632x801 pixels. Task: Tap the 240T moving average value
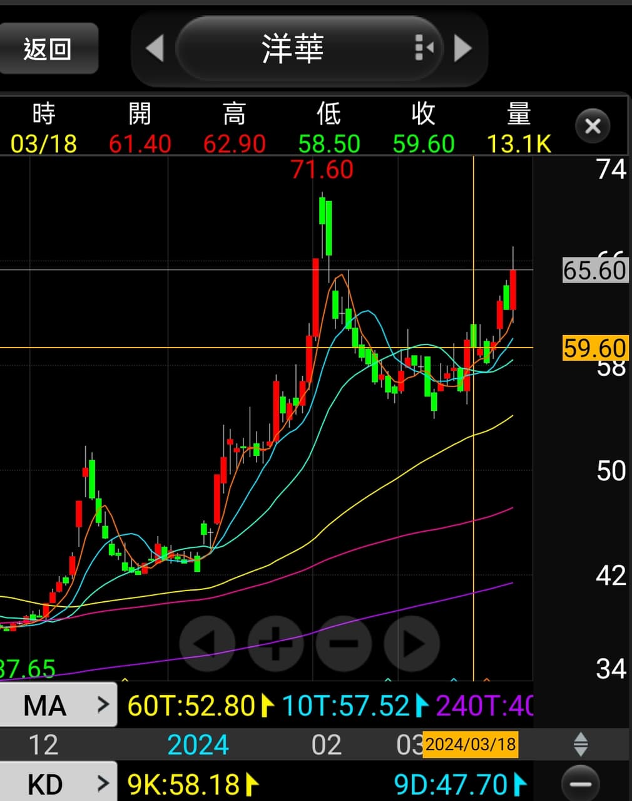click(484, 706)
